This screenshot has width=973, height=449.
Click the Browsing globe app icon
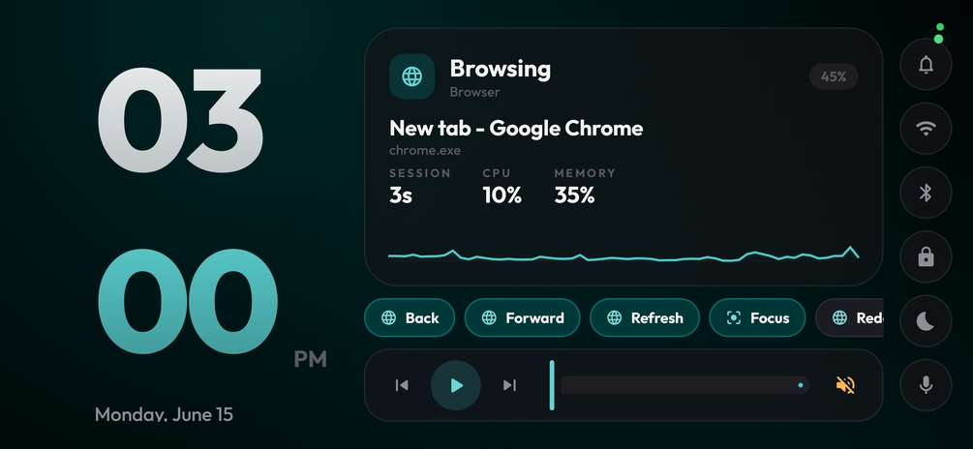click(x=411, y=76)
